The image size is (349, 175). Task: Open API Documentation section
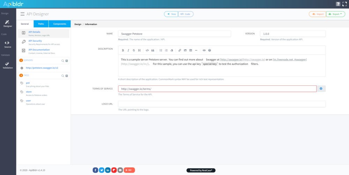click(44, 51)
